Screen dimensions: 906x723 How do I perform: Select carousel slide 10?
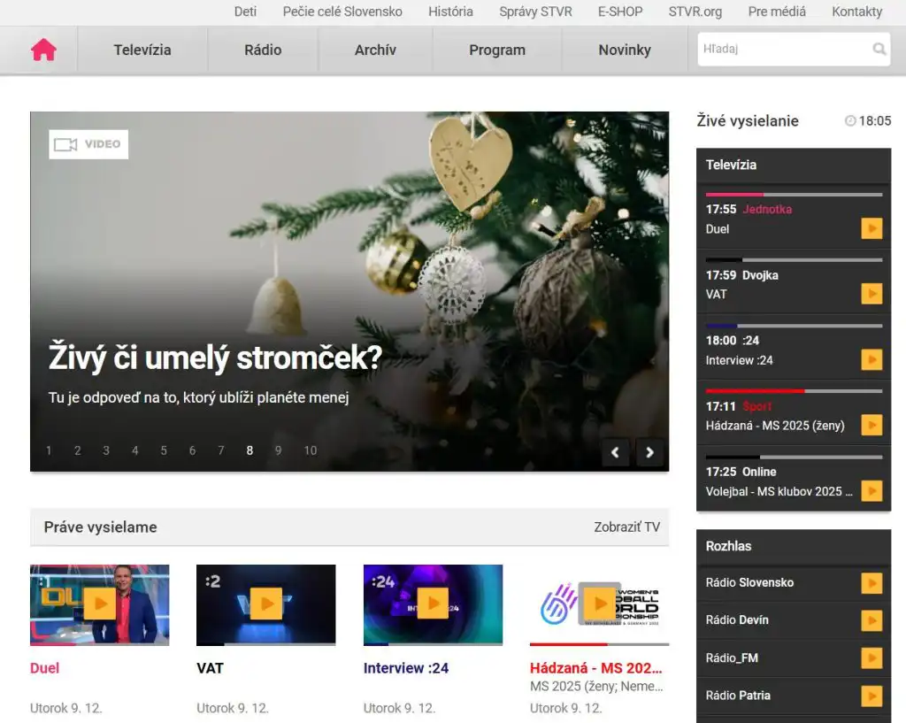point(311,450)
